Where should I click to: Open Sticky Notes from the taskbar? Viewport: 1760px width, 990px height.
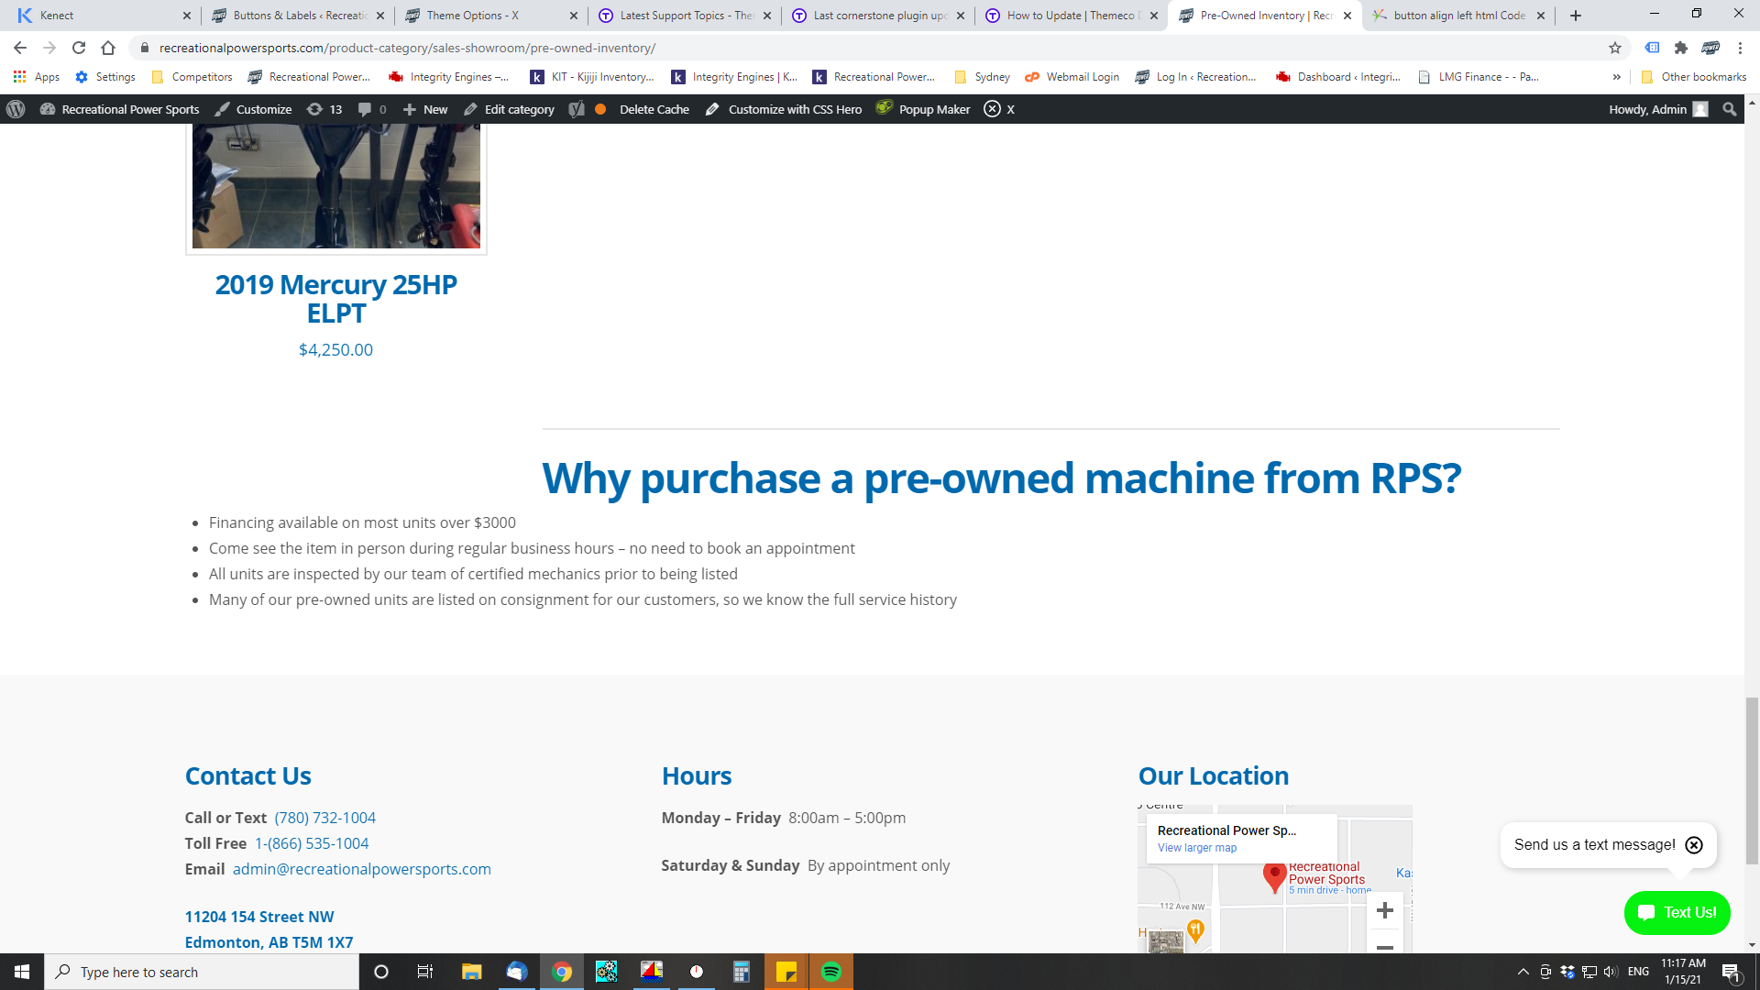(786, 972)
